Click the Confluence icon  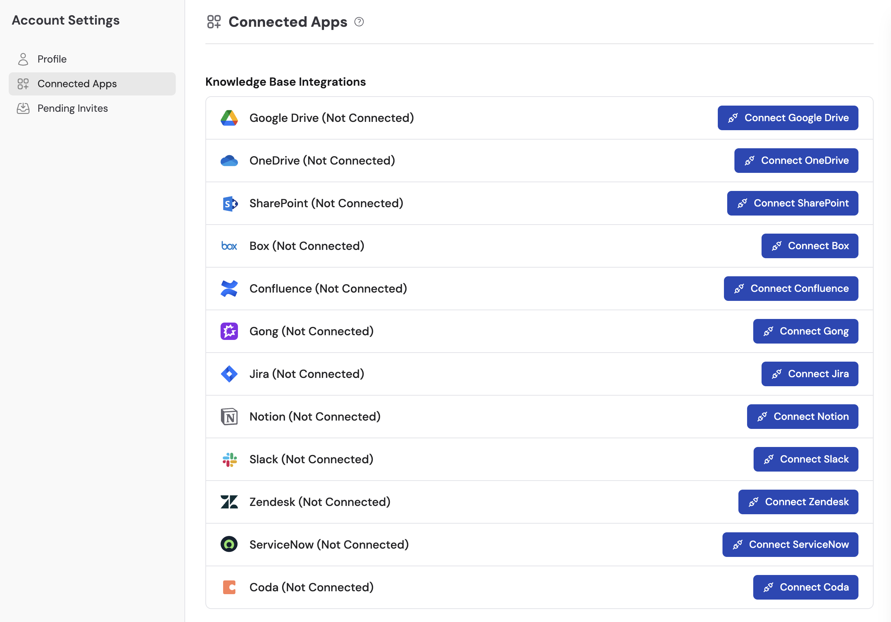coord(229,288)
